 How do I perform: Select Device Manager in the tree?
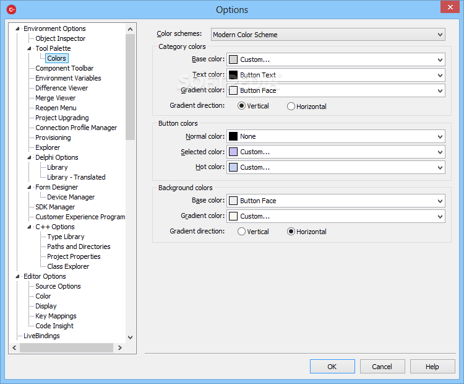coord(71,197)
